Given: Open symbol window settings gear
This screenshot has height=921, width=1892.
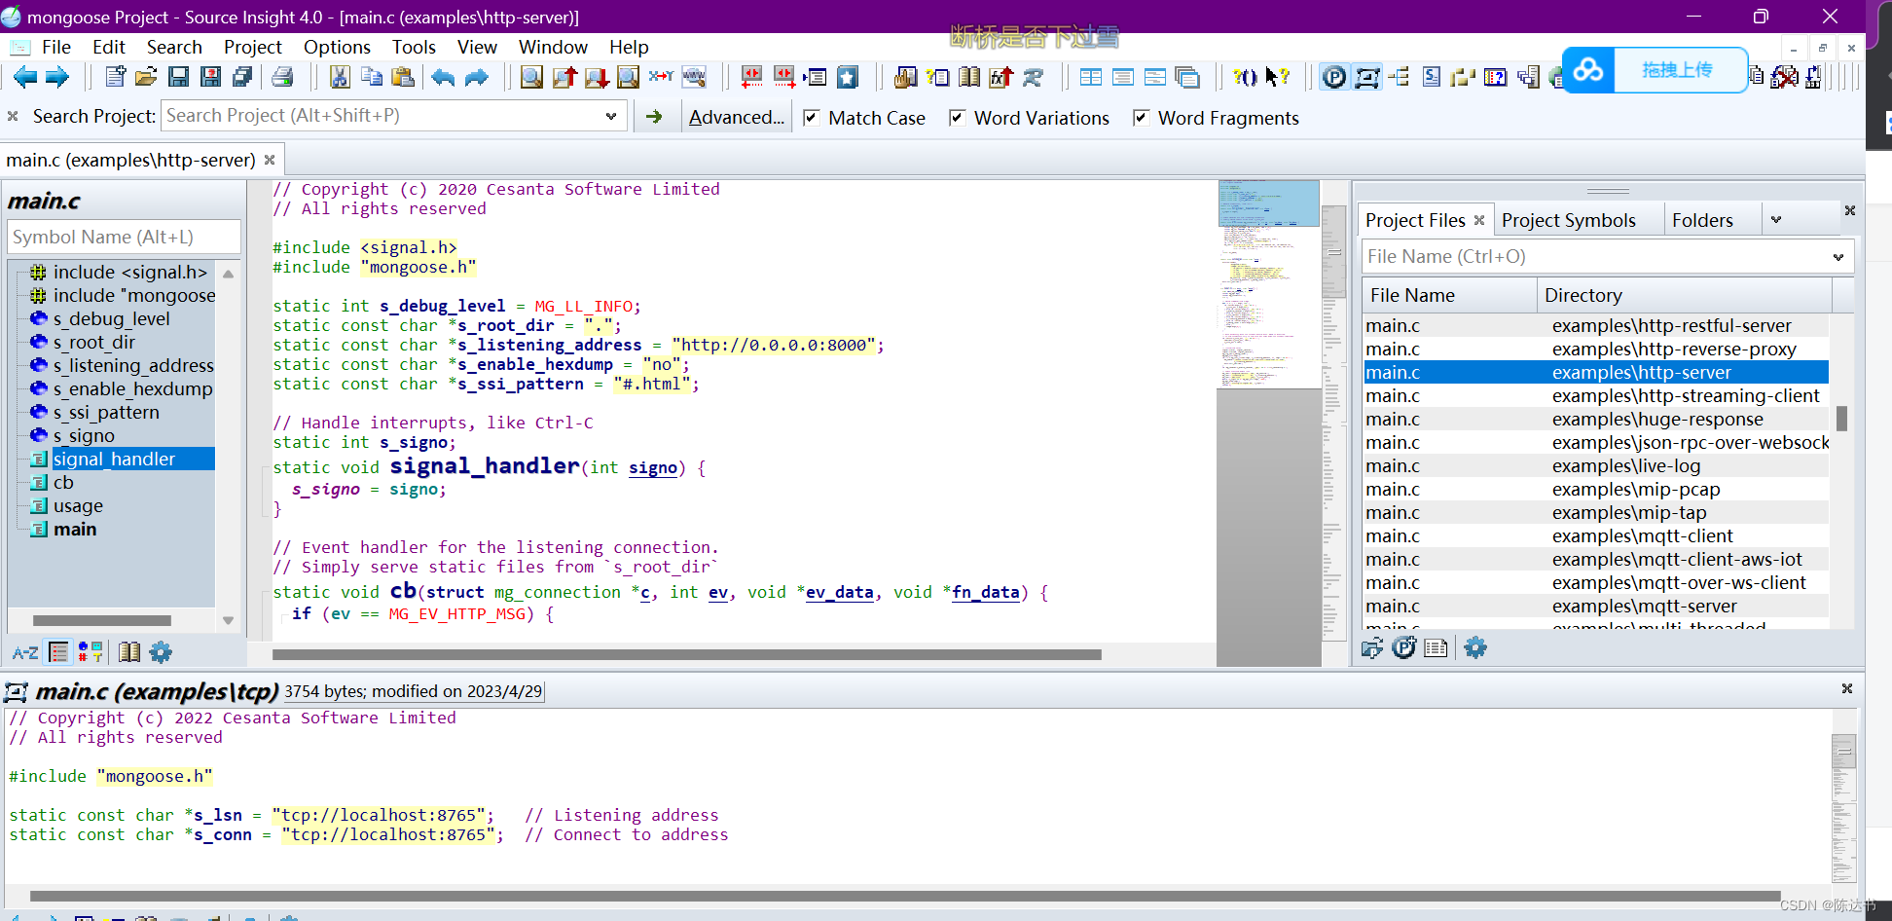Looking at the screenshot, I should click(x=161, y=652).
